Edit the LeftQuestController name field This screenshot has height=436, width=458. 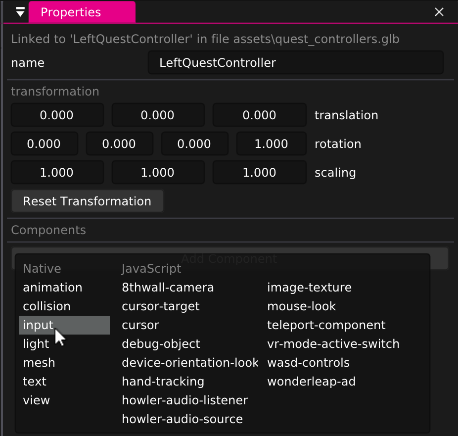point(295,62)
